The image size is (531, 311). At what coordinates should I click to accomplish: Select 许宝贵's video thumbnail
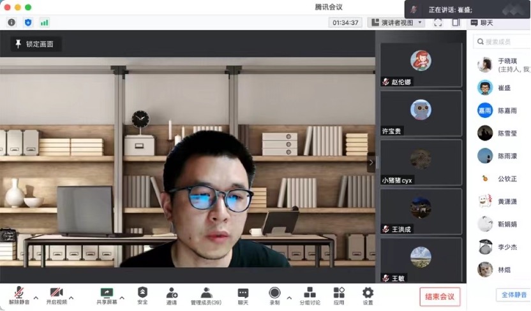pos(421,113)
